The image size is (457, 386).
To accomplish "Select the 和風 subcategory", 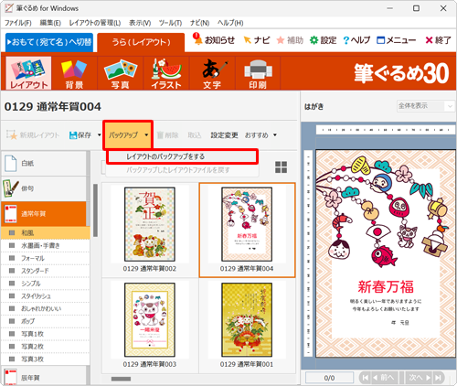I will click(46, 233).
